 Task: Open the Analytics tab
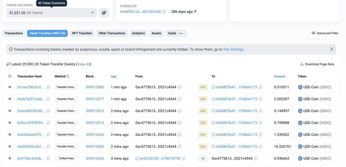[x=138, y=33]
